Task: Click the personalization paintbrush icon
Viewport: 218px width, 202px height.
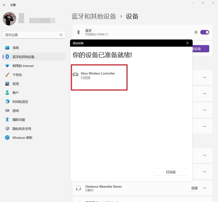Action: pos(7,75)
